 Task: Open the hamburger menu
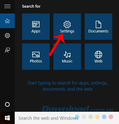(x=7, y=6)
